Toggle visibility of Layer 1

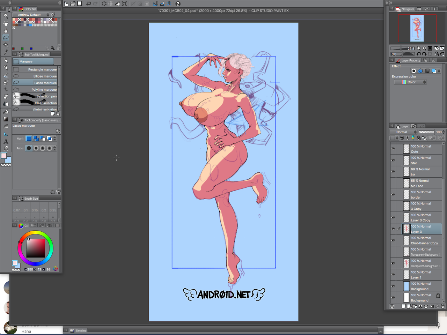pyautogui.click(x=393, y=275)
